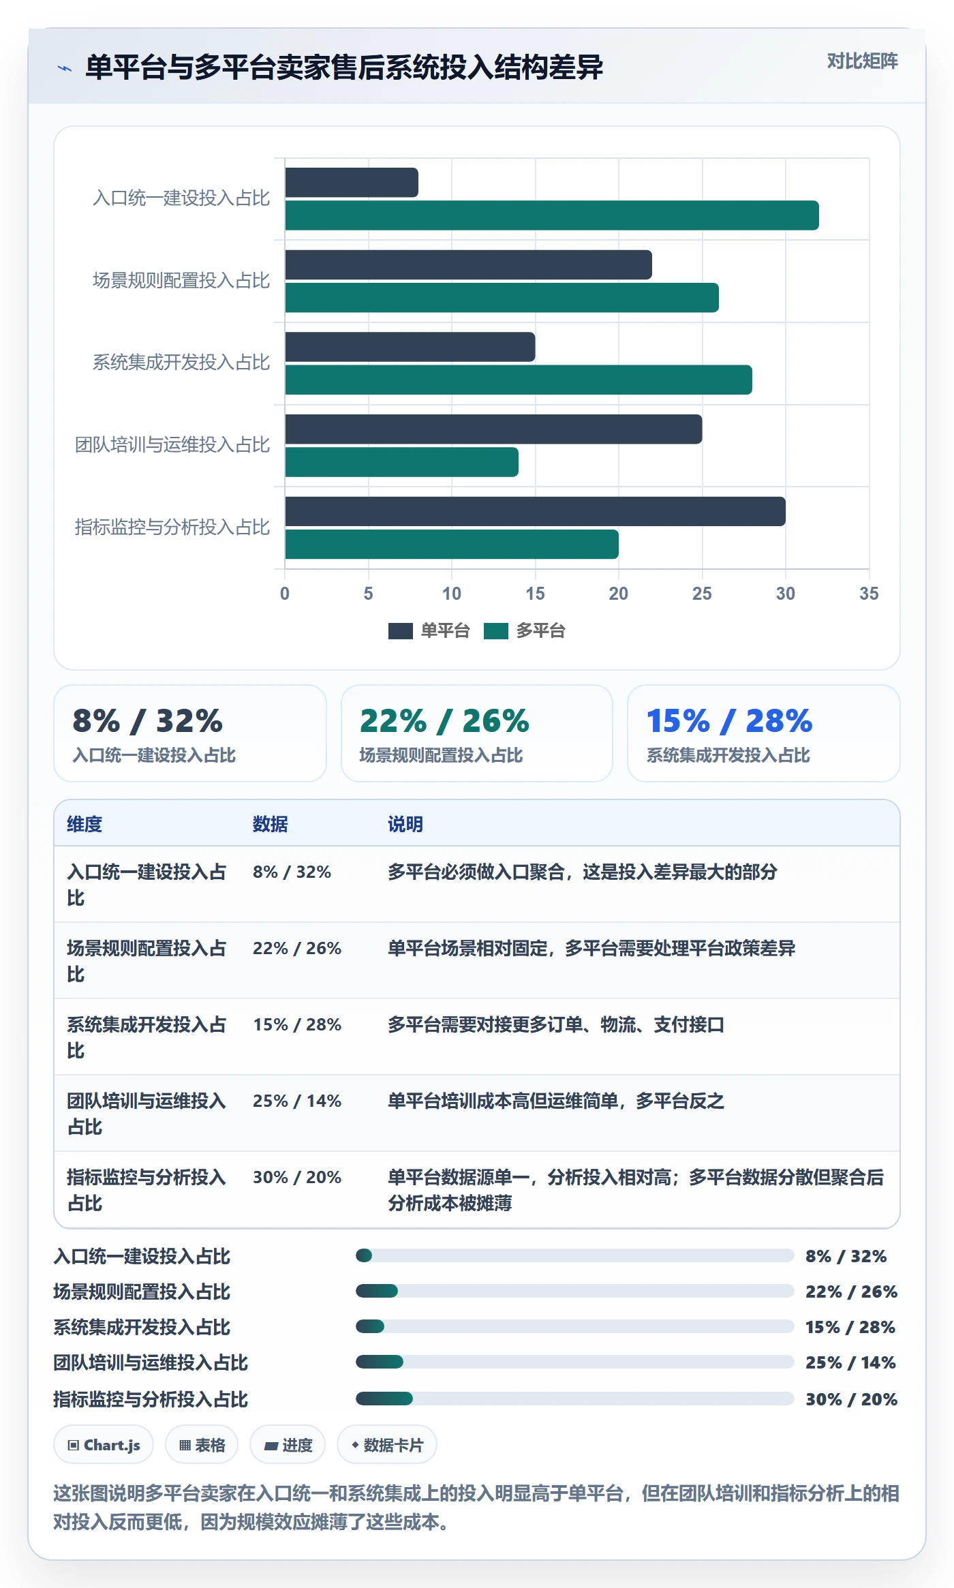954x1588 pixels.
Task: Click the 25% / 14% table cell
Action: click(x=297, y=1101)
